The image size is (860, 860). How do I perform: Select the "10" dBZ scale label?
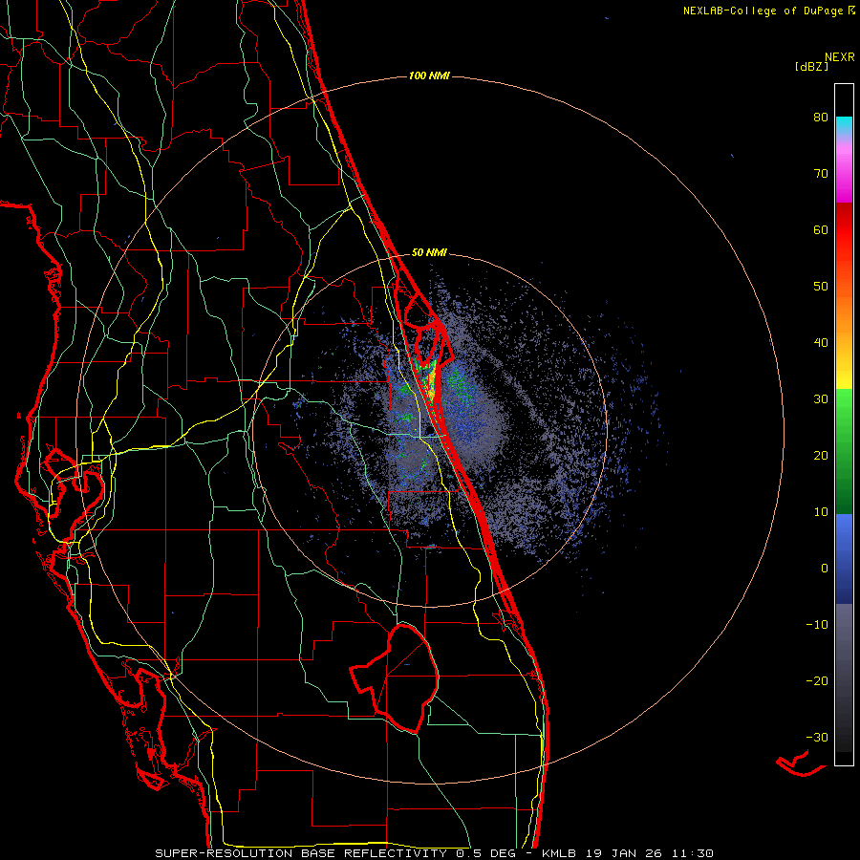pyautogui.click(x=821, y=512)
